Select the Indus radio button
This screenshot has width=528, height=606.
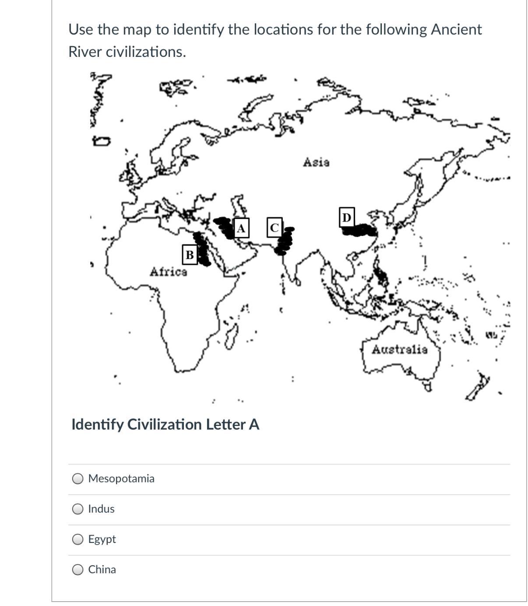(x=78, y=509)
